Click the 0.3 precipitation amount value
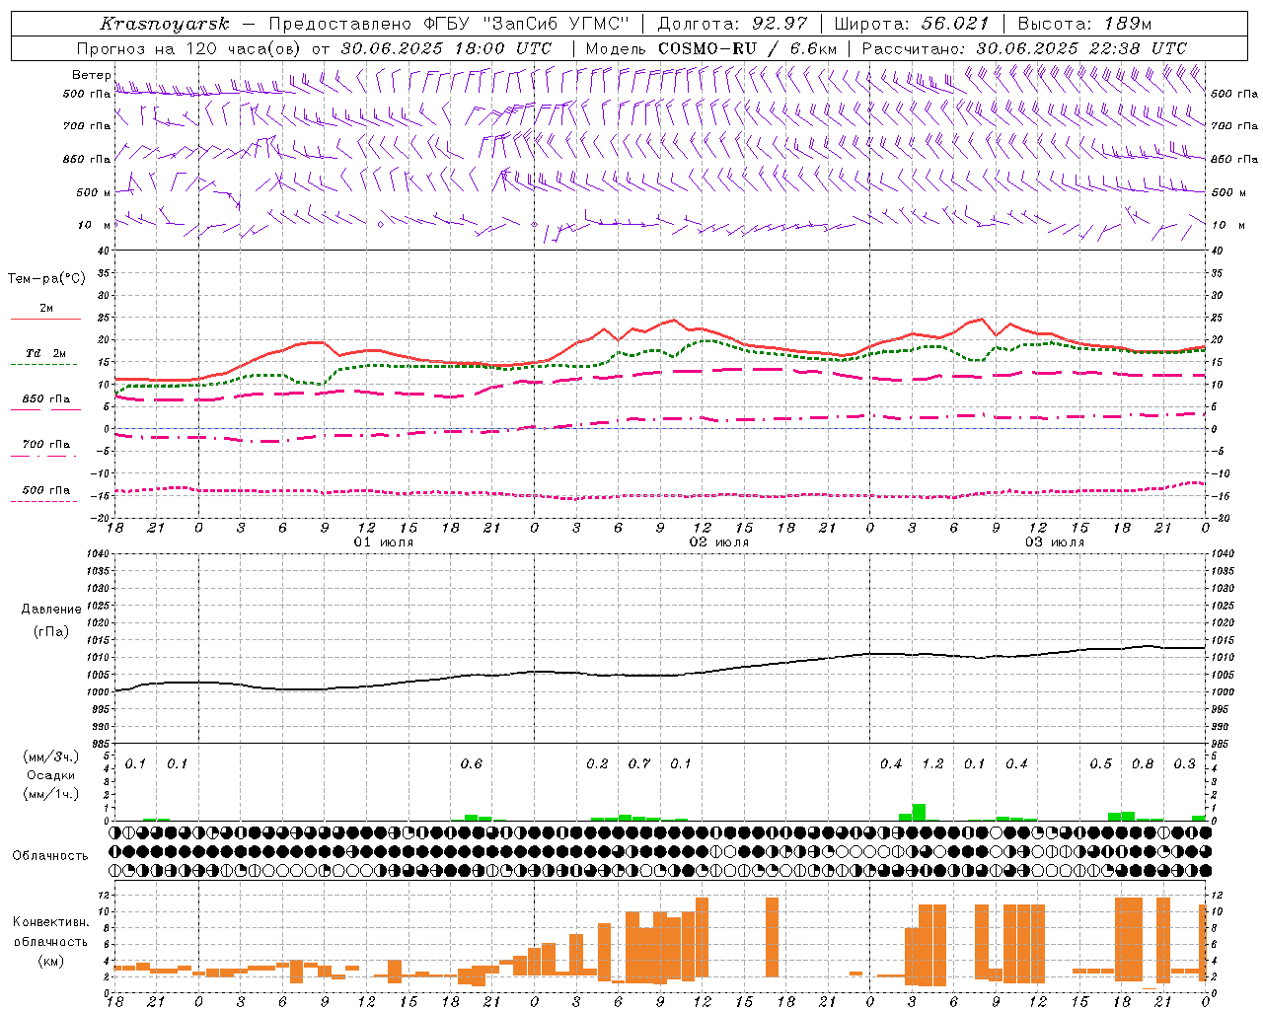Screen dimensions: 1263x1010 coord(1184,764)
